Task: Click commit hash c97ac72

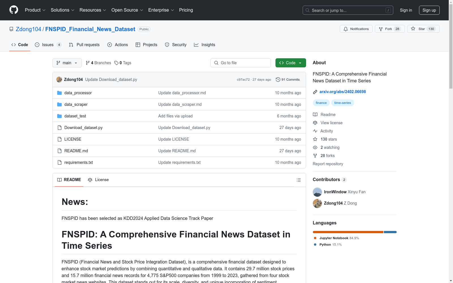Action: pyautogui.click(x=243, y=80)
